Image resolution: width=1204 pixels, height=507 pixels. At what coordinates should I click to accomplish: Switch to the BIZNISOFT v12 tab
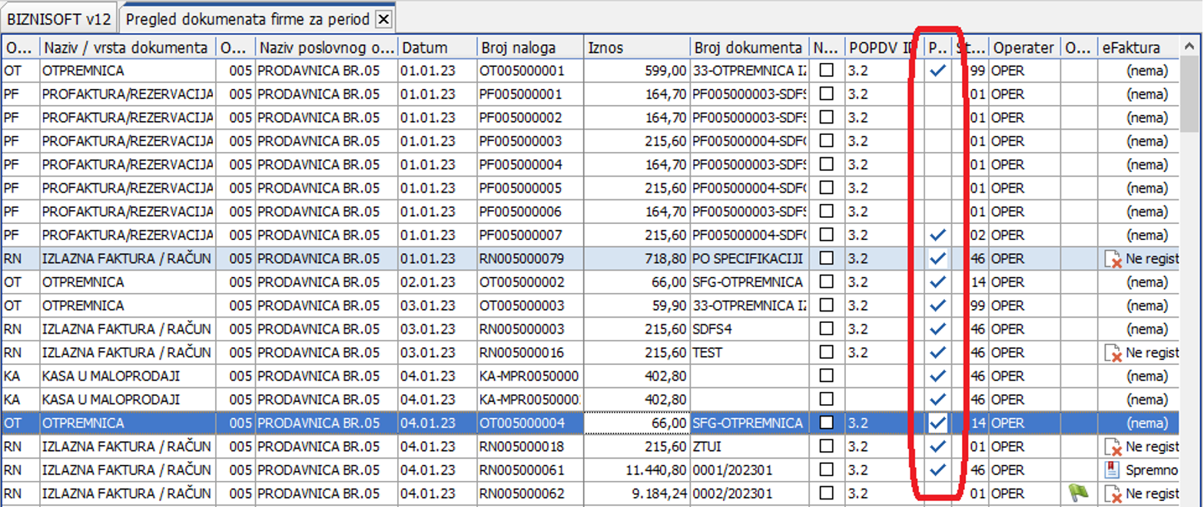click(x=59, y=18)
